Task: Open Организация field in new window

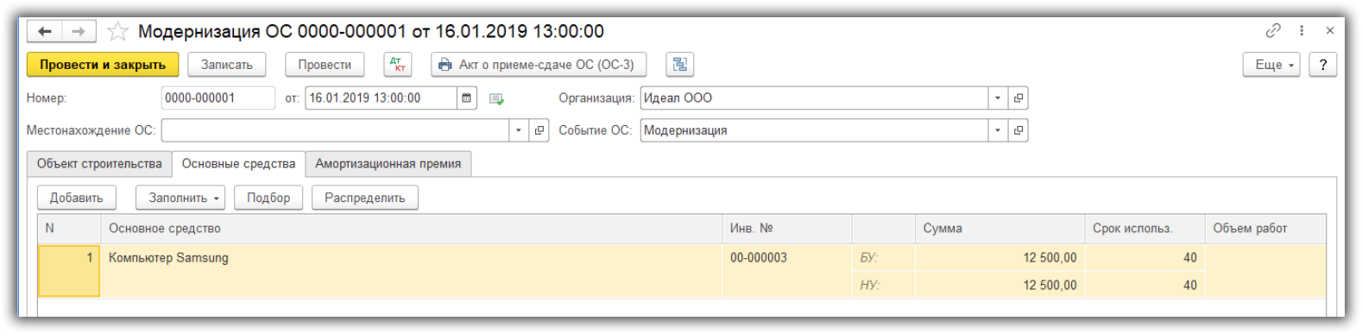Action: point(1018,98)
